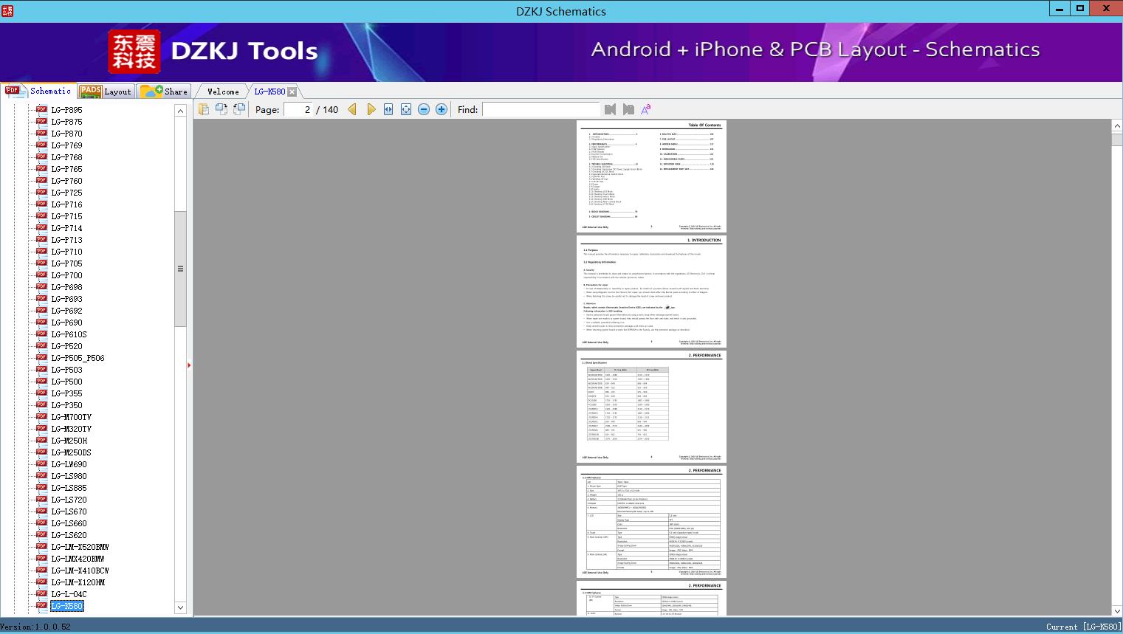The height and width of the screenshot is (634, 1123).
Task: Select LG-F870 tree entry
Action: click(x=66, y=134)
